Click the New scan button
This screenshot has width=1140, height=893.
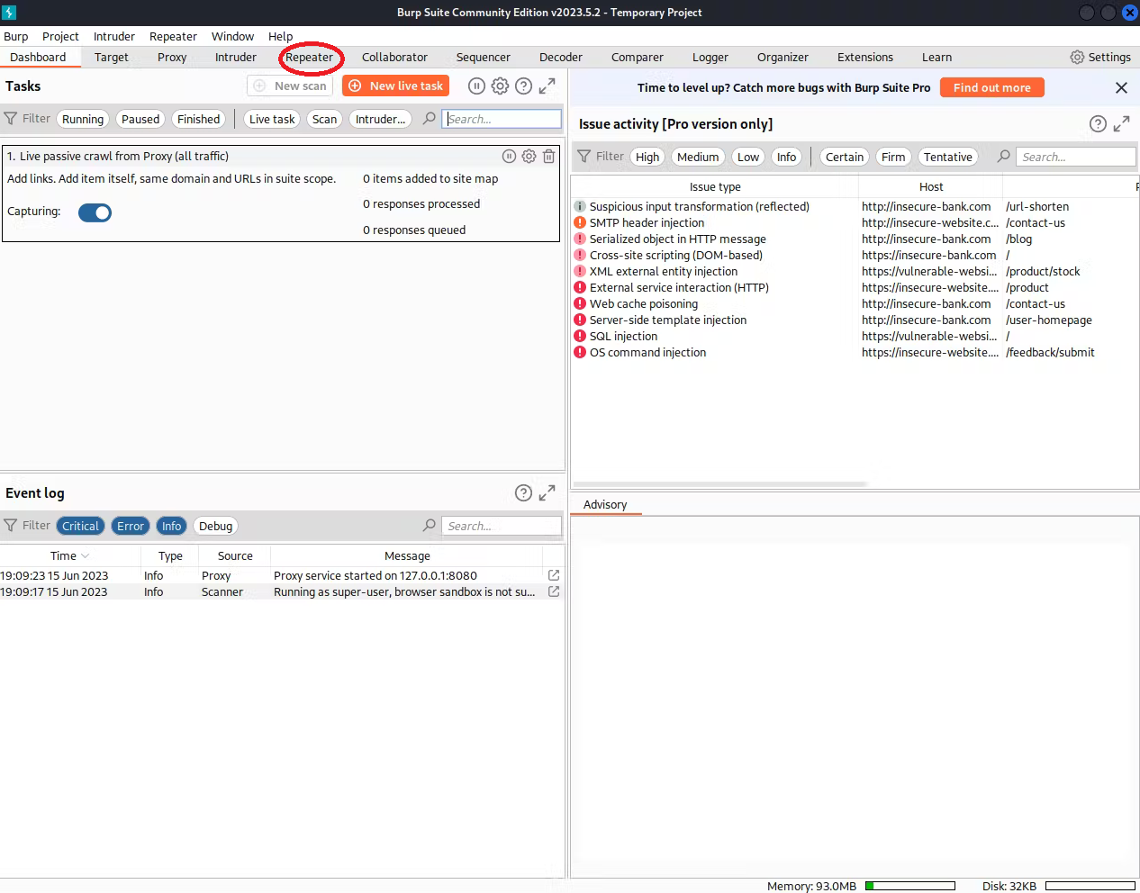click(290, 86)
